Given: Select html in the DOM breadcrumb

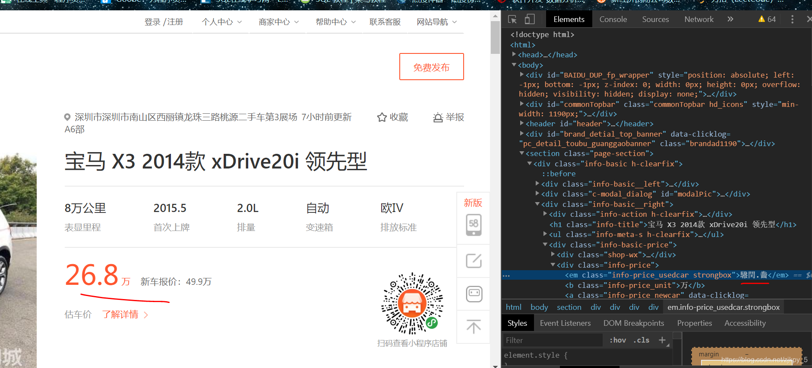Looking at the screenshot, I should coord(514,307).
